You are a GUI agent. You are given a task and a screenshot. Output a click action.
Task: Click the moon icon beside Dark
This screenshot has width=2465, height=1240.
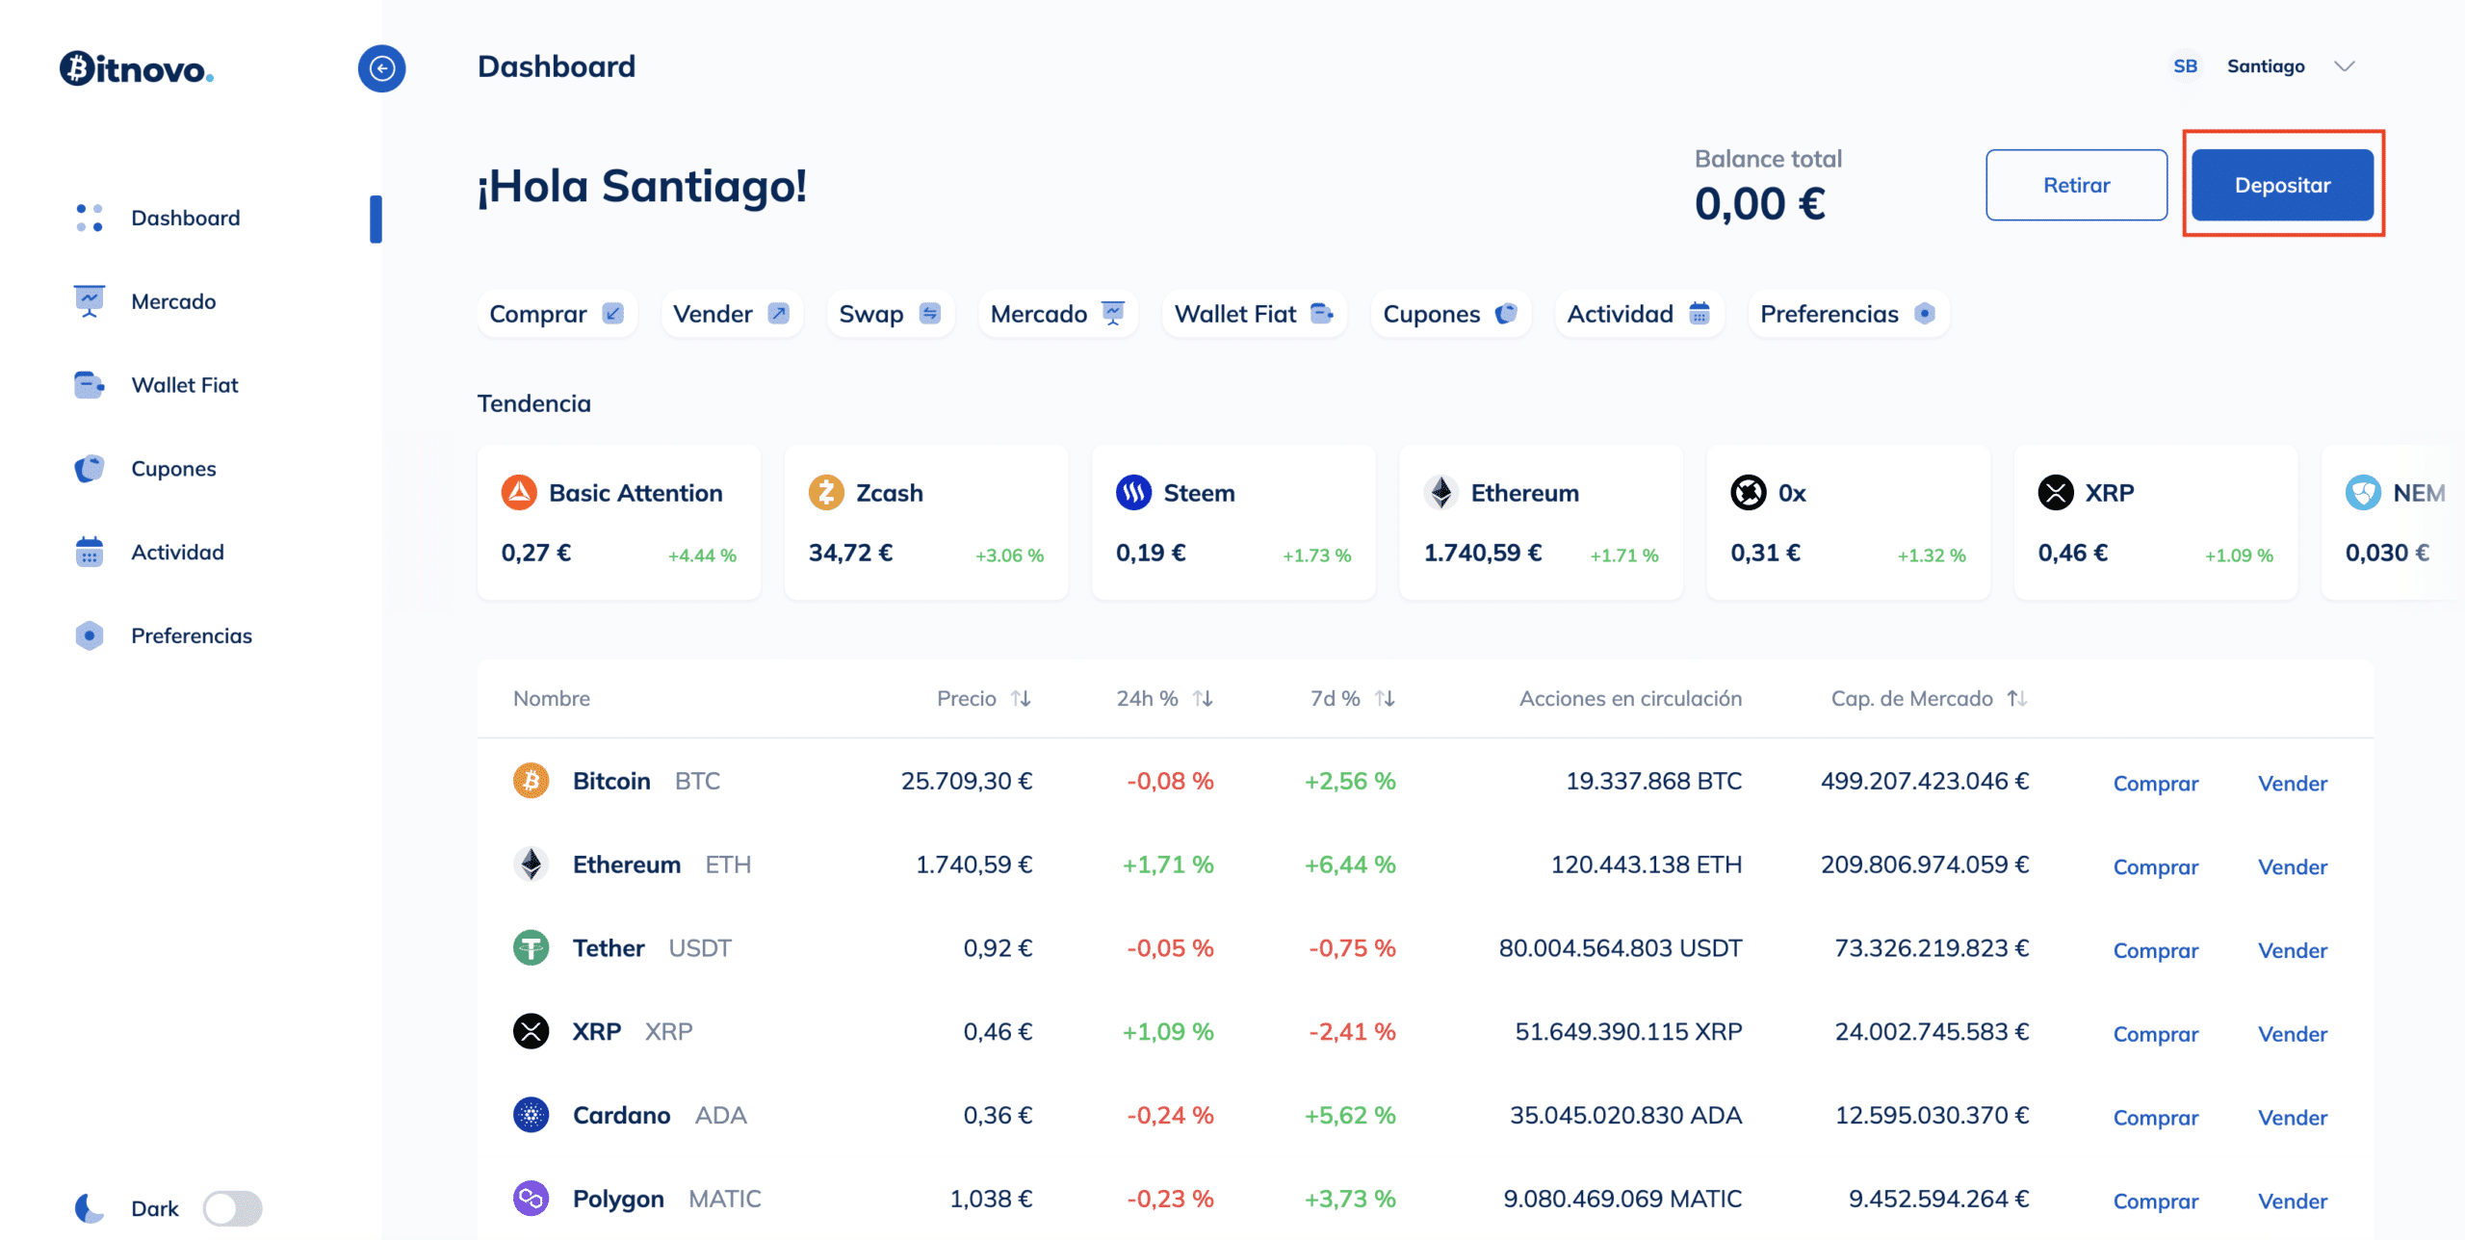89,1208
